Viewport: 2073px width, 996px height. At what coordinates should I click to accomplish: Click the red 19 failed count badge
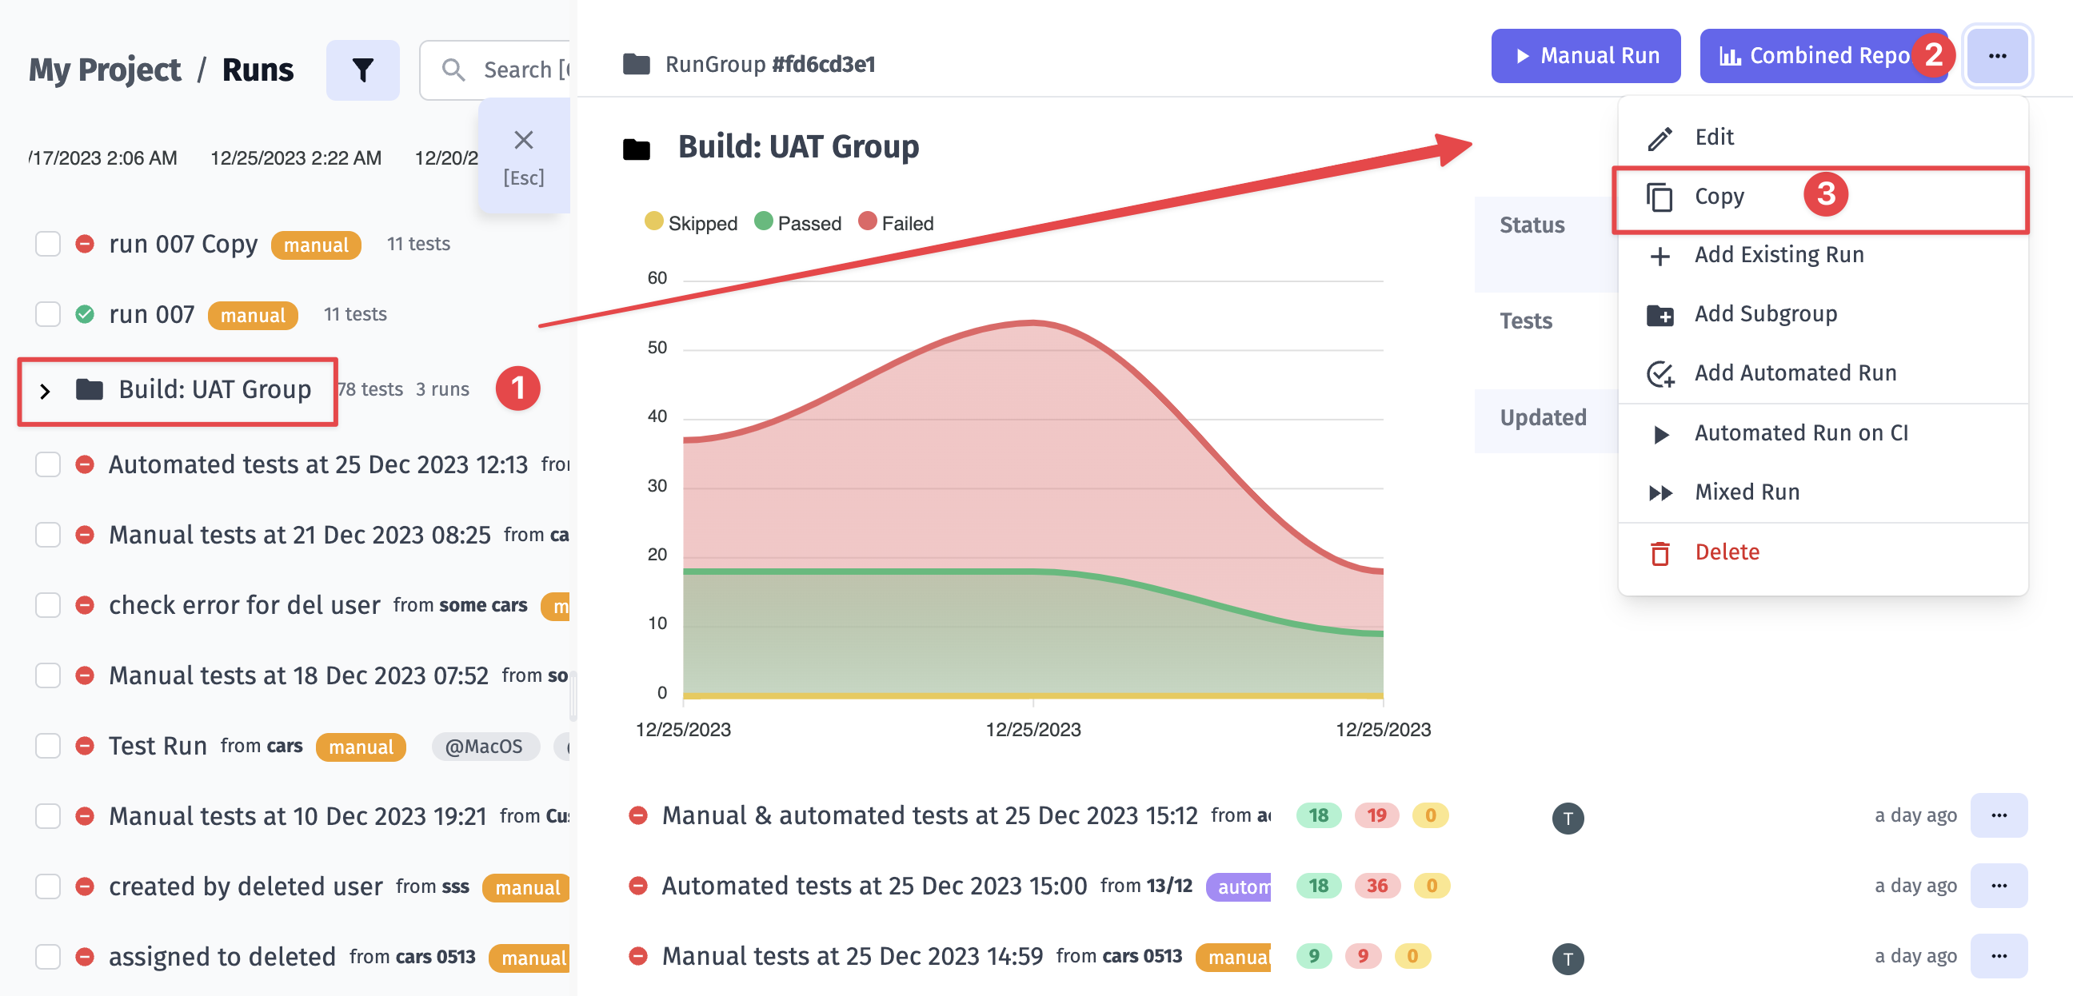pos(1376,816)
